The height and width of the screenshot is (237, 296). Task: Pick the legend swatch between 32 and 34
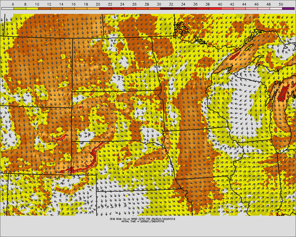(x=179, y=8)
